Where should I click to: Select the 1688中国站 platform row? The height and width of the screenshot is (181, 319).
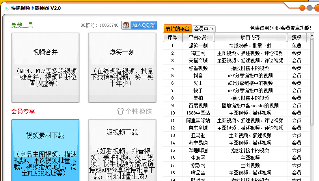236,113
